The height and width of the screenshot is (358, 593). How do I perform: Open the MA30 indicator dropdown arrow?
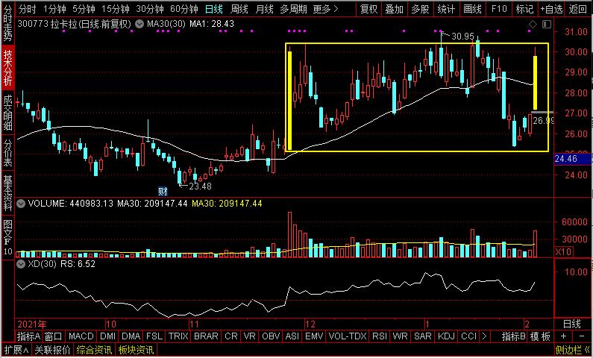pyautogui.click(x=139, y=24)
